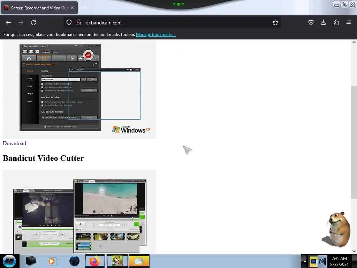This screenshot has width=357, height=268.
Task: Click the Bandicam screen recorder screenshot image
Action: 79,89
